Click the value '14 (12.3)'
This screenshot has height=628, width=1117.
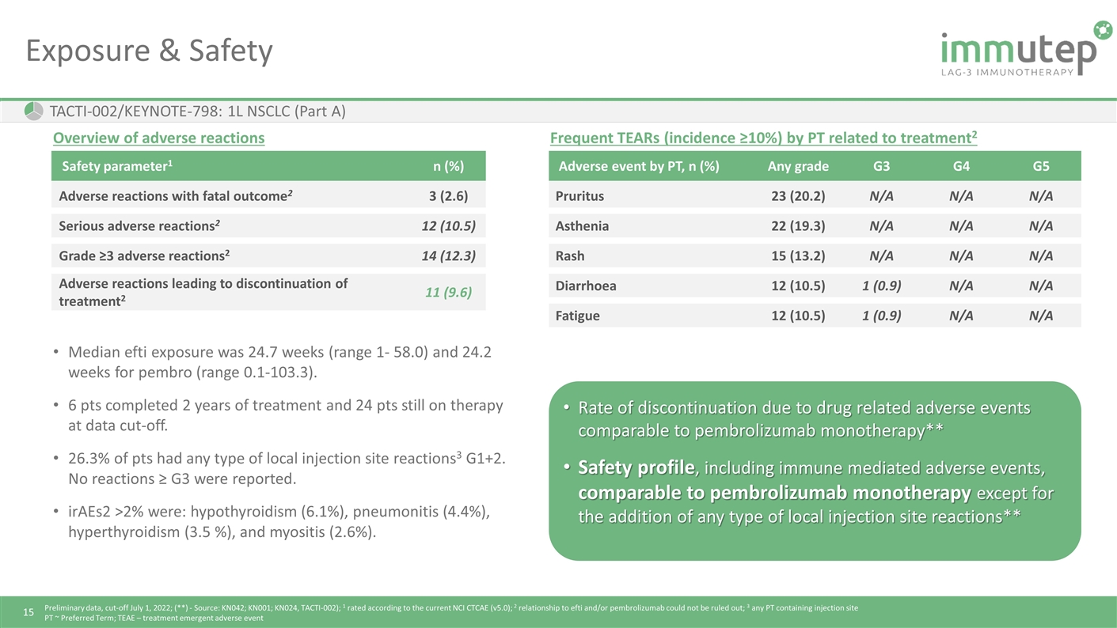point(448,256)
